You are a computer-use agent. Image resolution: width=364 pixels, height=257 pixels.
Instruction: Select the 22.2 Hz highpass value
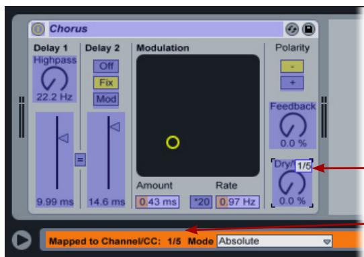pos(54,97)
